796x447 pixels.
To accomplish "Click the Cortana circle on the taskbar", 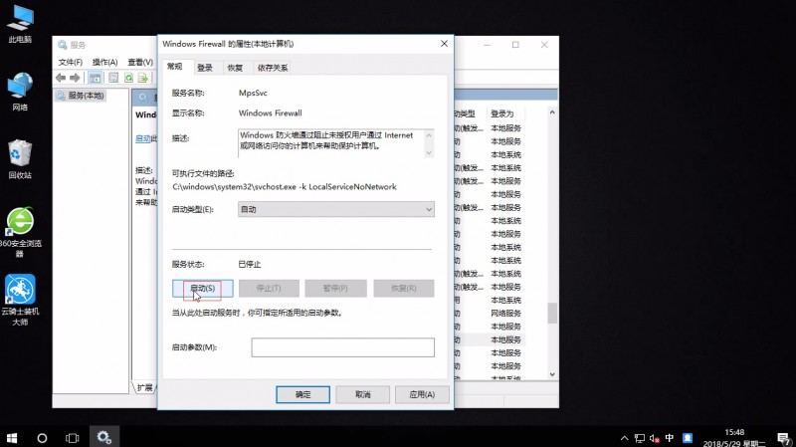I will 42,438.
